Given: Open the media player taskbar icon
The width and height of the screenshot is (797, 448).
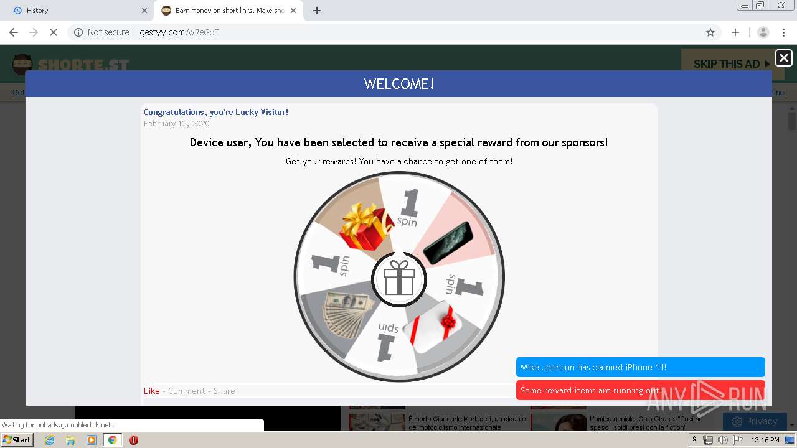Looking at the screenshot, I should point(92,440).
